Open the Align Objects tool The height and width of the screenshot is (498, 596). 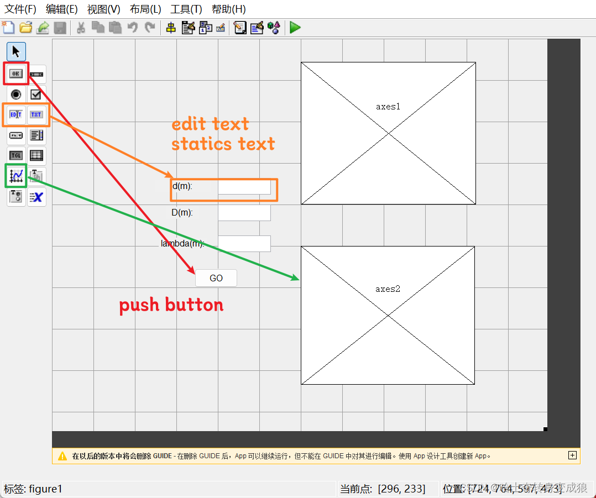coord(171,28)
